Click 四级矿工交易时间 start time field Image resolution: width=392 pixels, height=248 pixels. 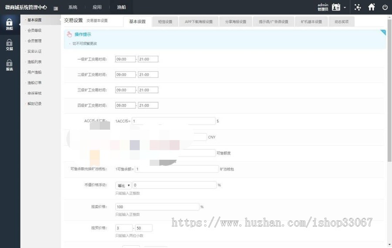125,106
